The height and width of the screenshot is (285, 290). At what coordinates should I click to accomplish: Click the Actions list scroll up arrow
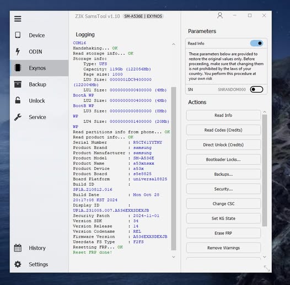[265, 112]
